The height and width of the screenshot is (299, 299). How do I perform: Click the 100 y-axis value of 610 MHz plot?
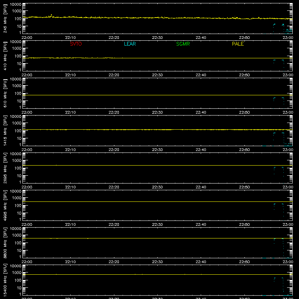[18, 93]
